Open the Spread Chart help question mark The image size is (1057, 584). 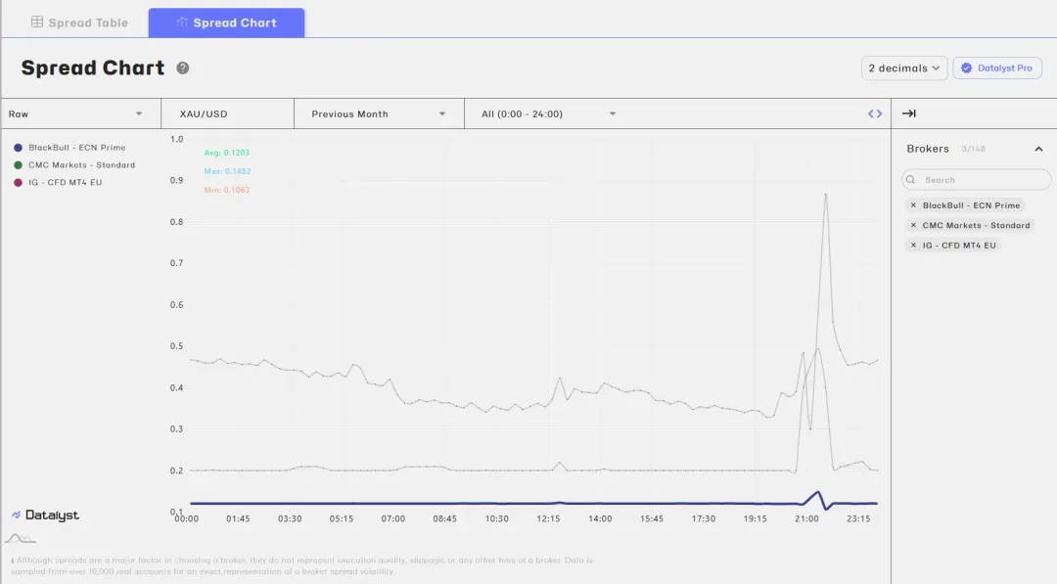[183, 68]
